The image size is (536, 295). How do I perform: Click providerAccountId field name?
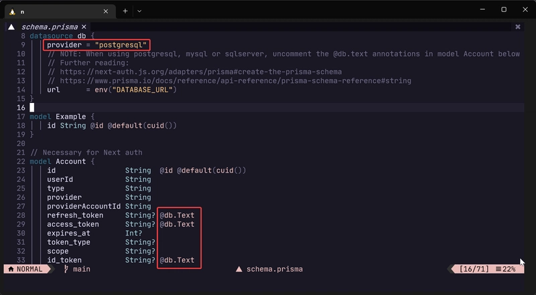pos(84,206)
